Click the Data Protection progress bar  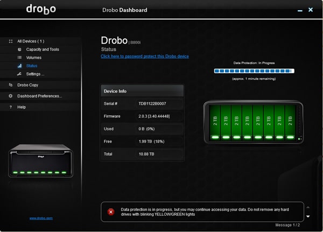click(x=254, y=71)
